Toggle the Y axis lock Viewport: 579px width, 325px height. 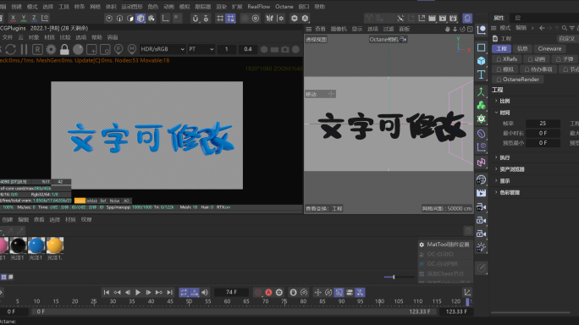24,18
